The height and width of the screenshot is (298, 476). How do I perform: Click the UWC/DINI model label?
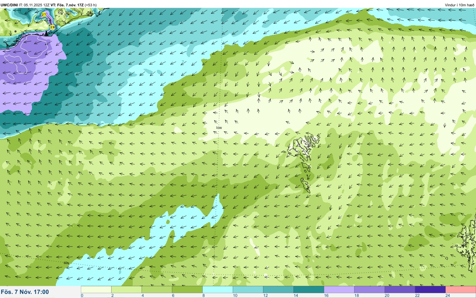pyautogui.click(x=10, y=5)
